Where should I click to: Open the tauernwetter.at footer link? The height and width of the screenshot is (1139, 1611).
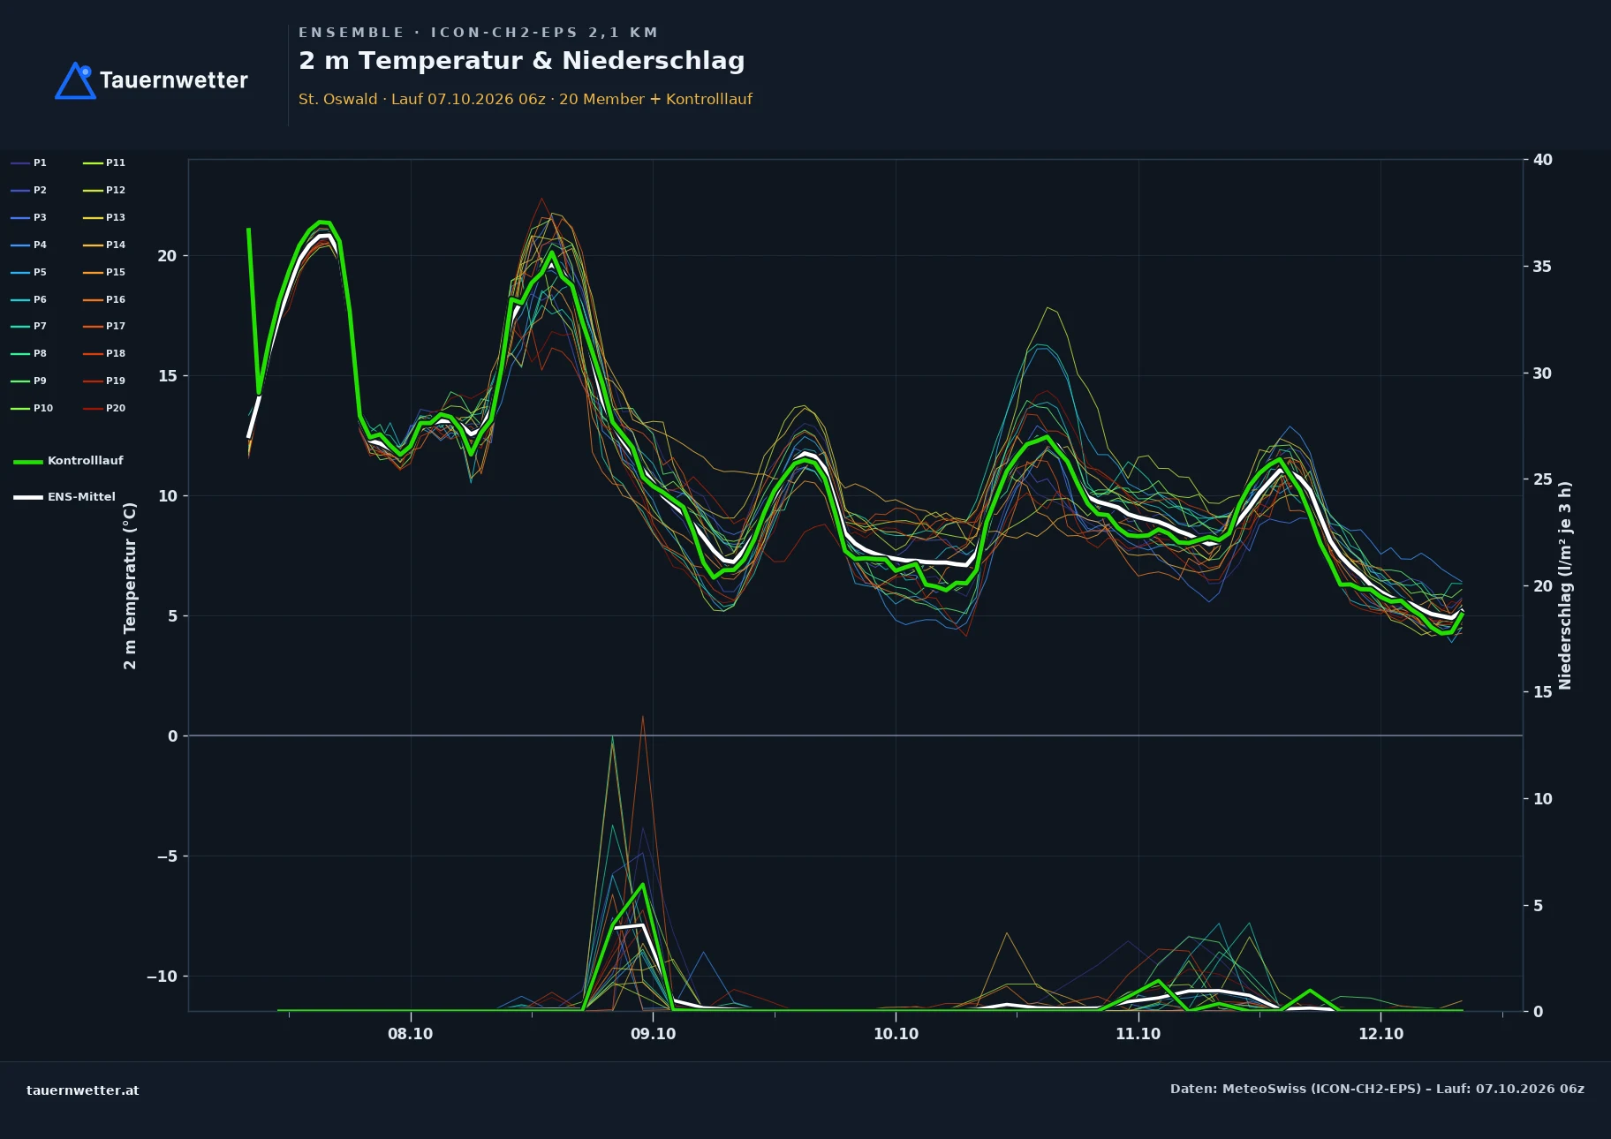(x=83, y=1090)
